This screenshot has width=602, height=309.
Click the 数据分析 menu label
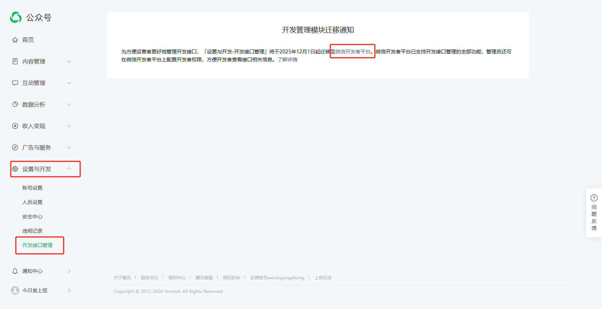(34, 104)
